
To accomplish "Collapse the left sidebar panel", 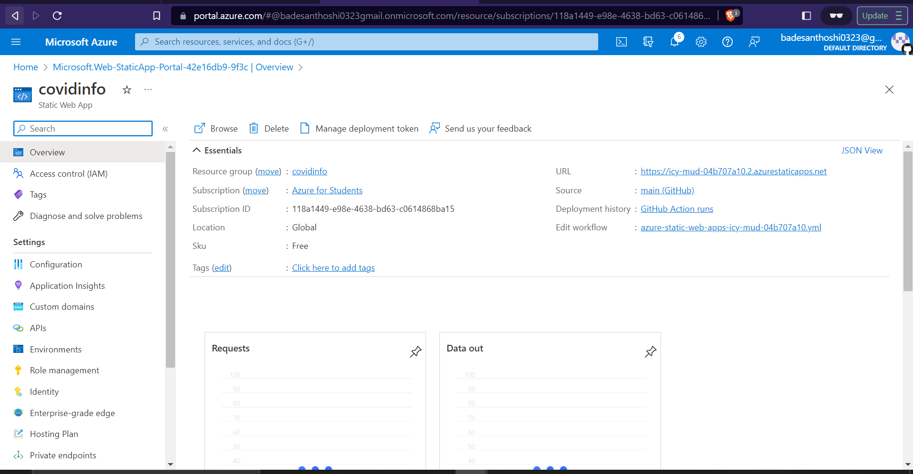I will [x=166, y=129].
